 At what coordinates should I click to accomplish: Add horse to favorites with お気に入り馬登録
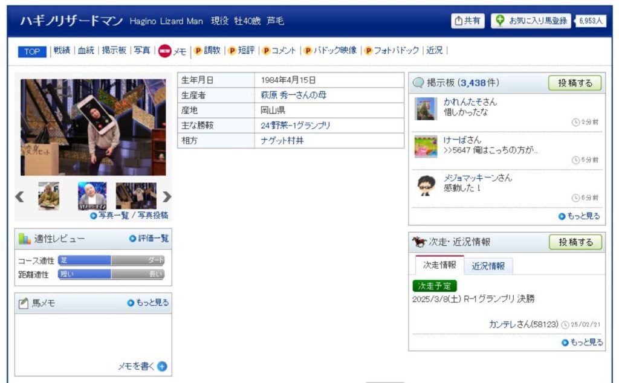coord(531,21)
